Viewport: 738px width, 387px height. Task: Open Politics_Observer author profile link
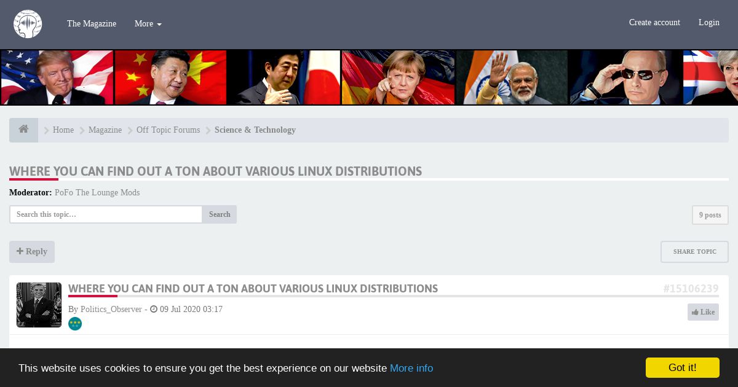pos(111,310)
